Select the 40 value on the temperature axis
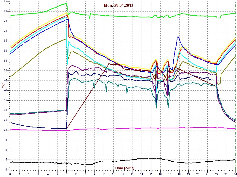237x177 pixels. pos(5,91)
